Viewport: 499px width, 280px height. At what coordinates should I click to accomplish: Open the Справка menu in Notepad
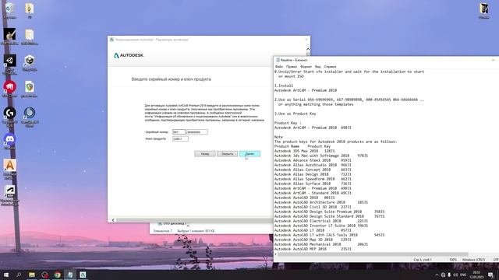coord(330,67)
